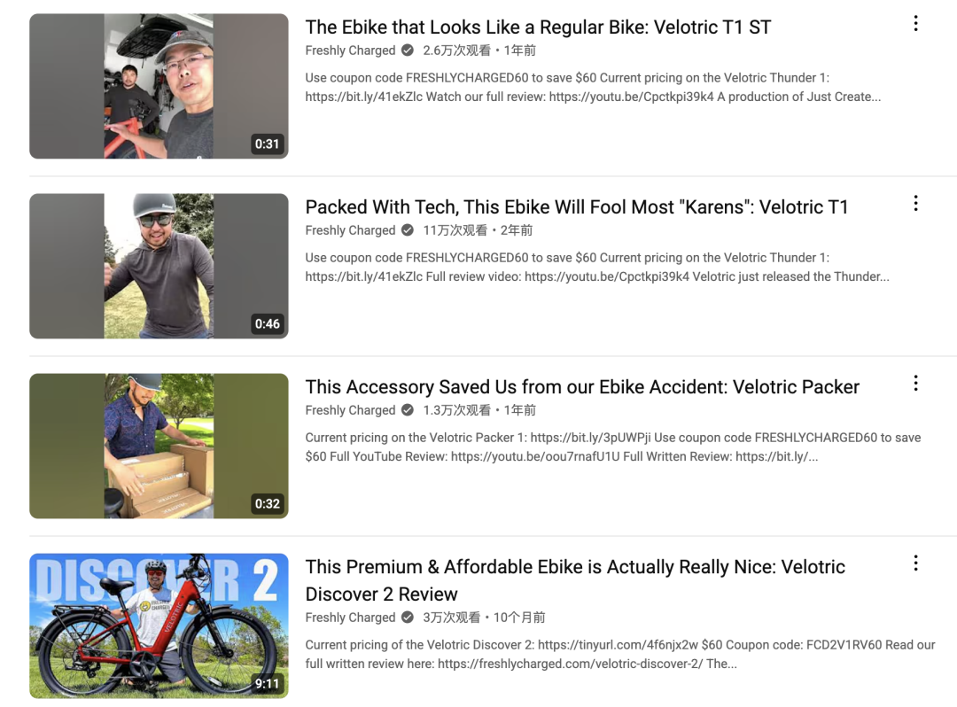This screenshot has width=957, height=707.
Task: Click the Discover 2 video description text
Action: tap(620, 655)
